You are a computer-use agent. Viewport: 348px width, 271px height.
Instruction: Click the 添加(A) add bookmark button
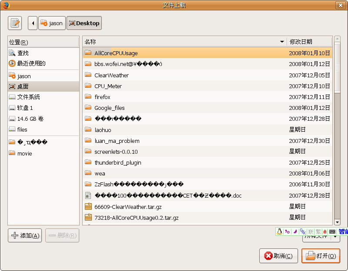(25, 235)
